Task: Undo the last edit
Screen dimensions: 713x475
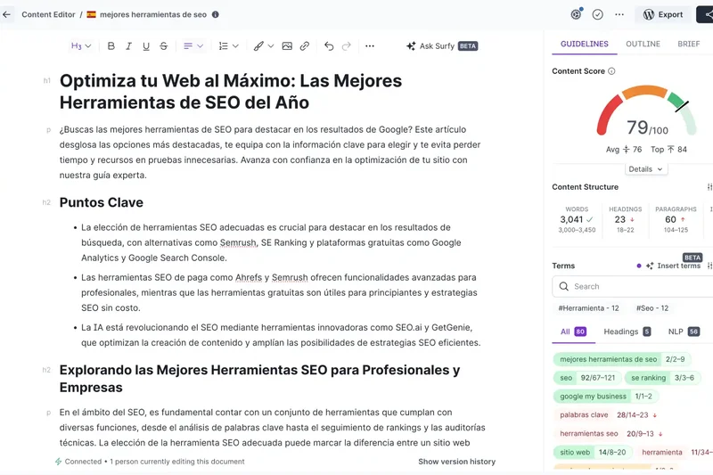Action: click(329, 46)
